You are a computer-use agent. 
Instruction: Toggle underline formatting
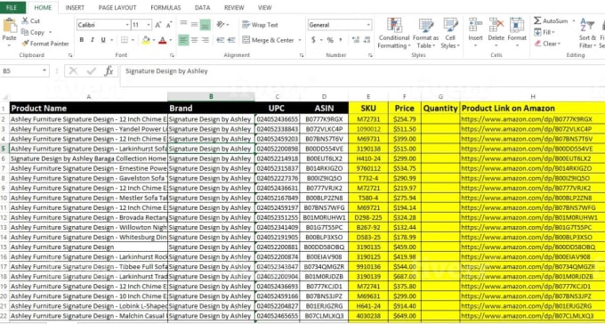click(x=103, y=40)
